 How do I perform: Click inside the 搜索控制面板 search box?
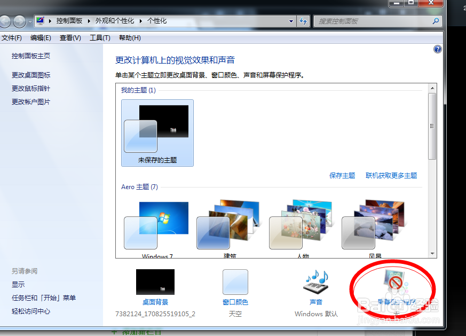coord(374,21)
